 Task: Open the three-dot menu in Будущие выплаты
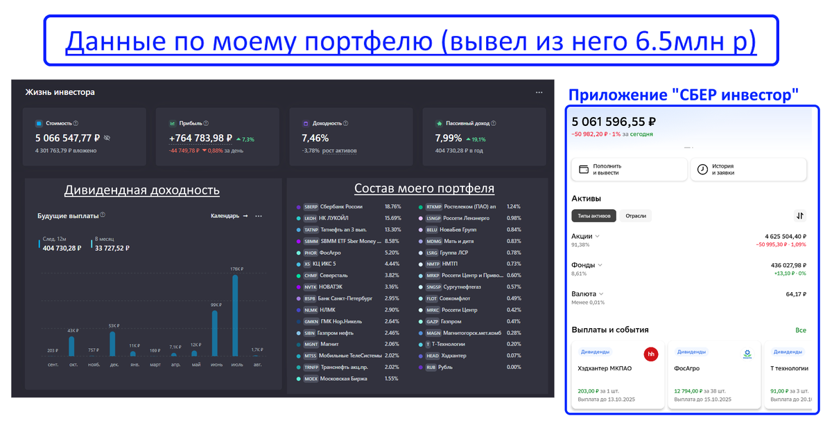pos(259,216)
